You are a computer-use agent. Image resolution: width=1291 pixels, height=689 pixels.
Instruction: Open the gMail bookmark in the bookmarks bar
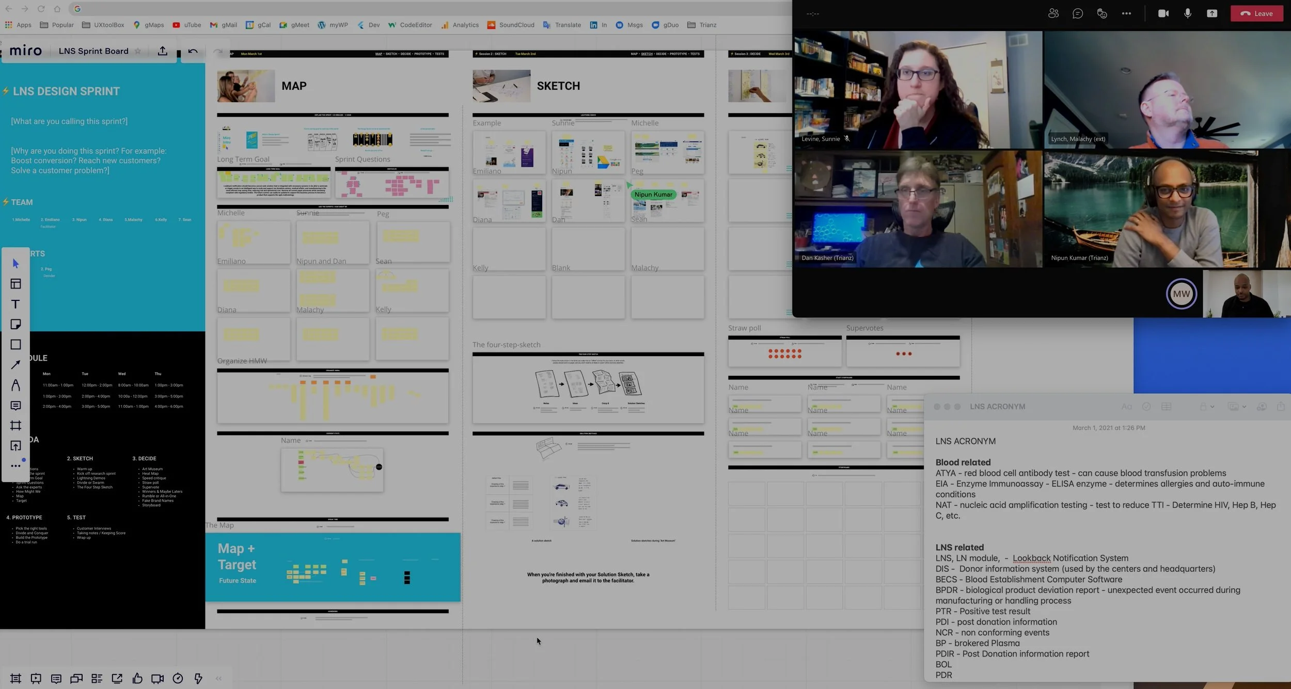[x=223, y=25]
